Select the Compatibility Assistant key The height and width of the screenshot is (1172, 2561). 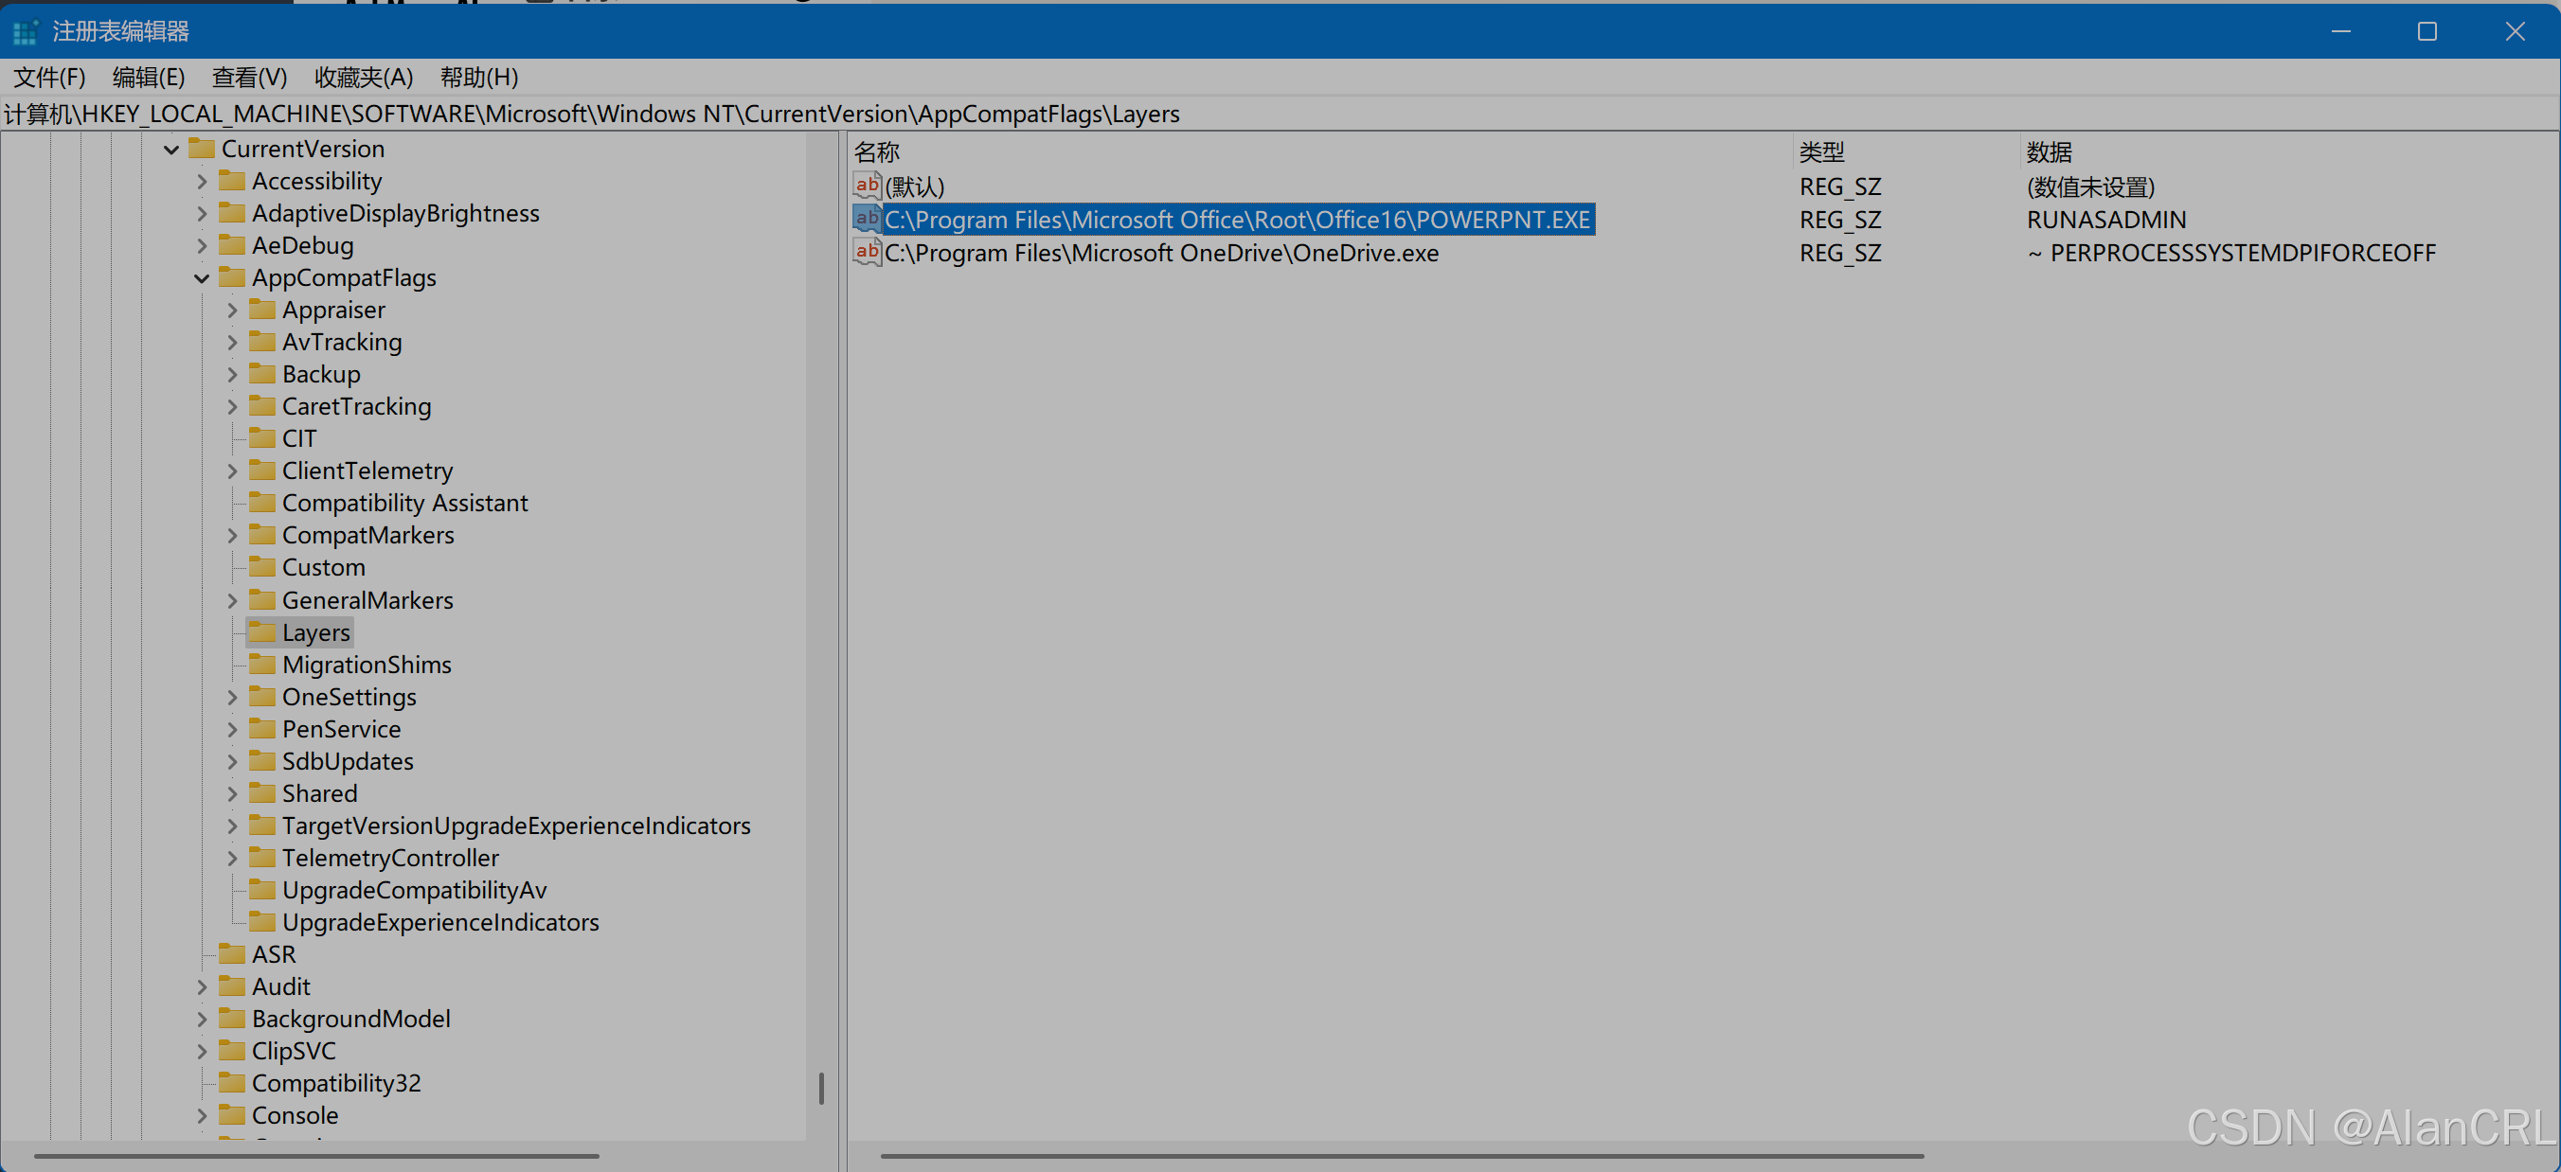point(403,503)
